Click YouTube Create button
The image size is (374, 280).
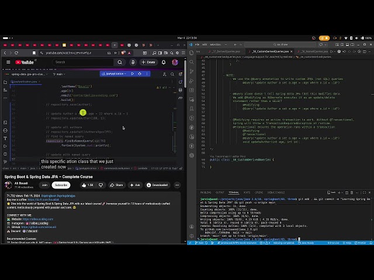(x=148, y=62)
